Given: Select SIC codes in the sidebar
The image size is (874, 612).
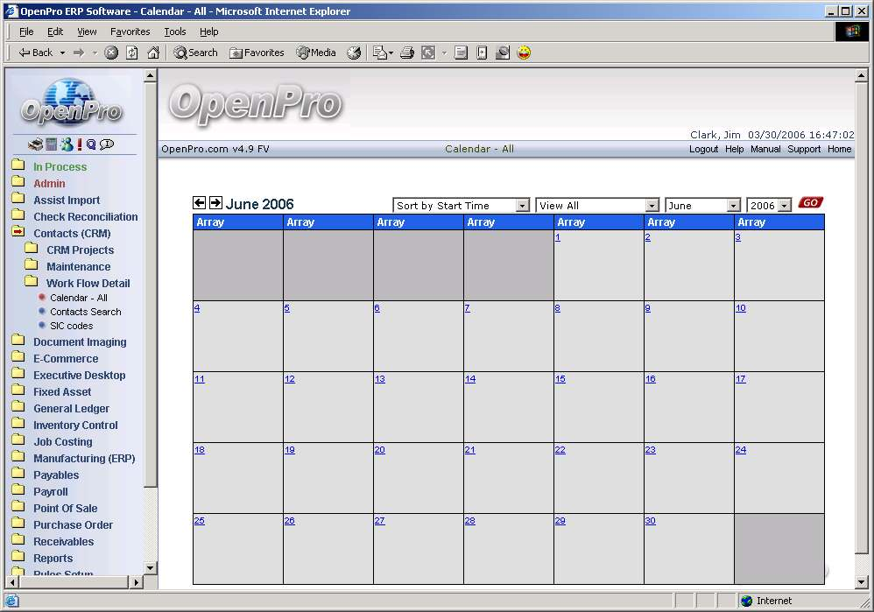Looking at the screenshot, I should [x=71, y=326].
